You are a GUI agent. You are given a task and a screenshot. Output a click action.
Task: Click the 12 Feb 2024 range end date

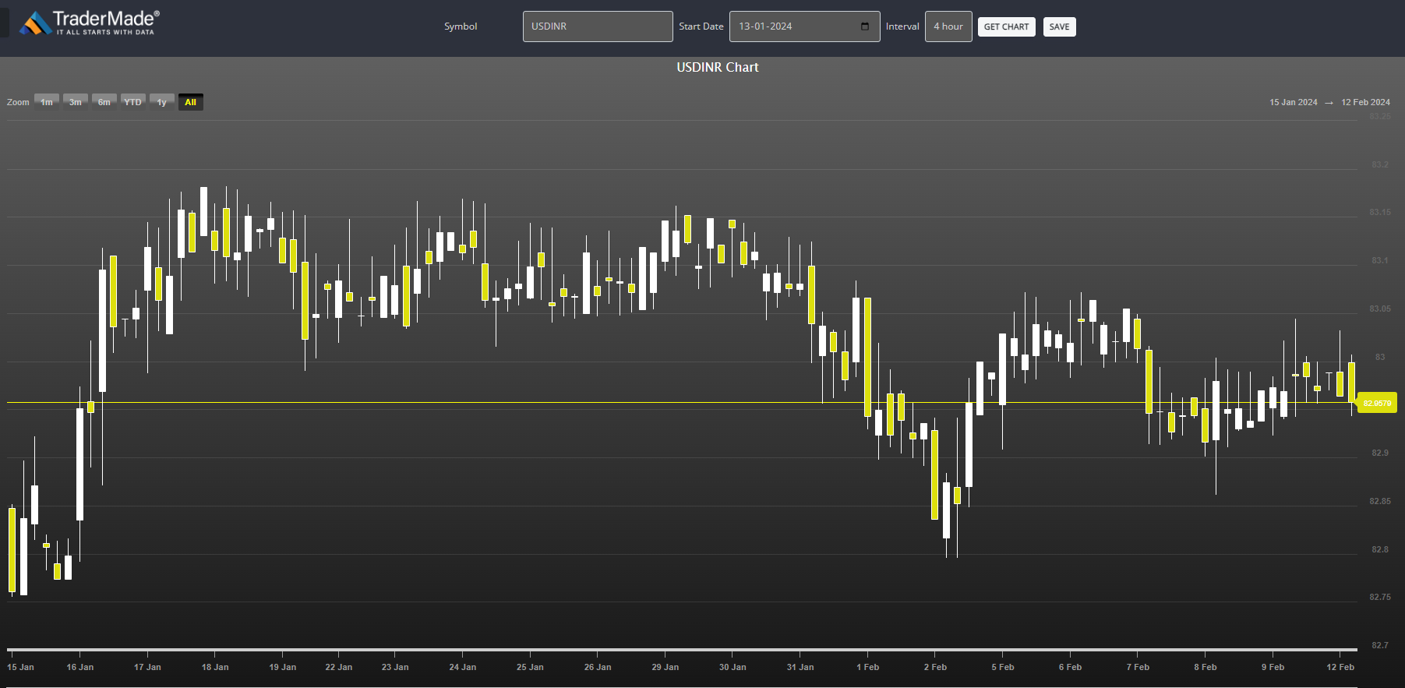[x=1365, y=102]
